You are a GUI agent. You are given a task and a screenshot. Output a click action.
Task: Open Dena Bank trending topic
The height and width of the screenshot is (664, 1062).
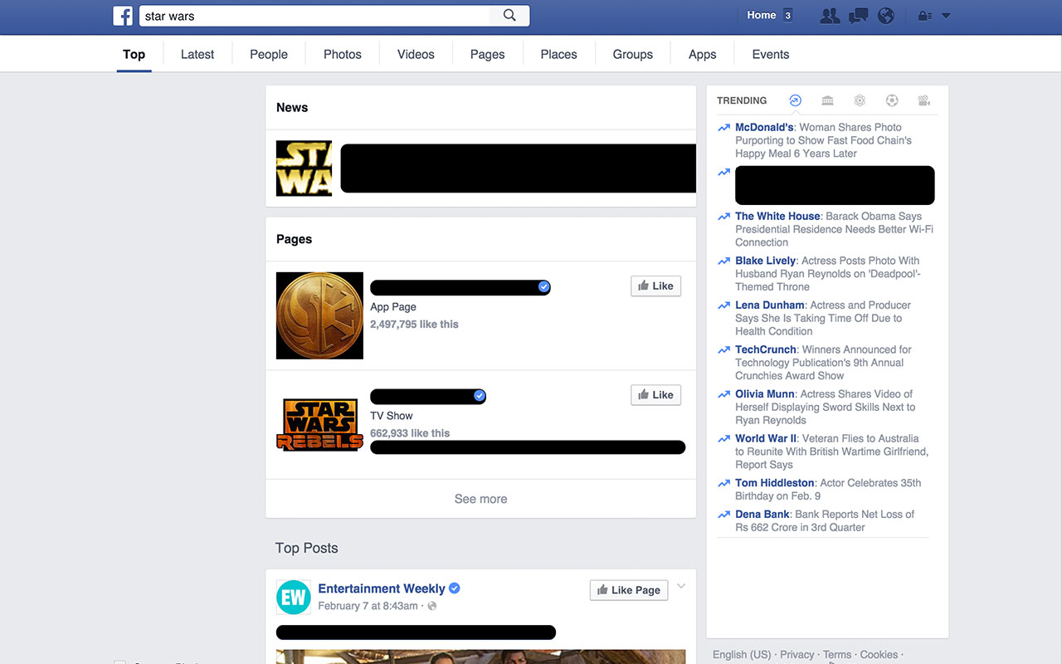pyautogui.click(x=762, y=514)
